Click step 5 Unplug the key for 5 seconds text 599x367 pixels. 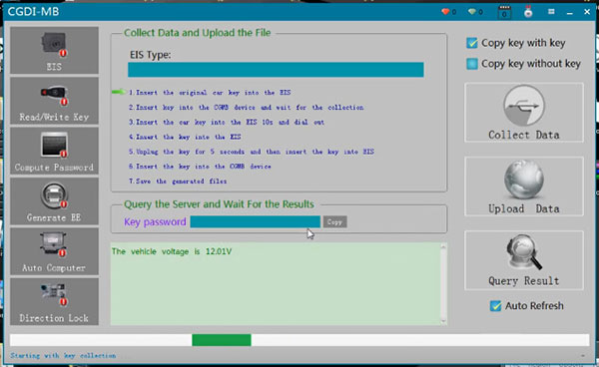[252, 152]
